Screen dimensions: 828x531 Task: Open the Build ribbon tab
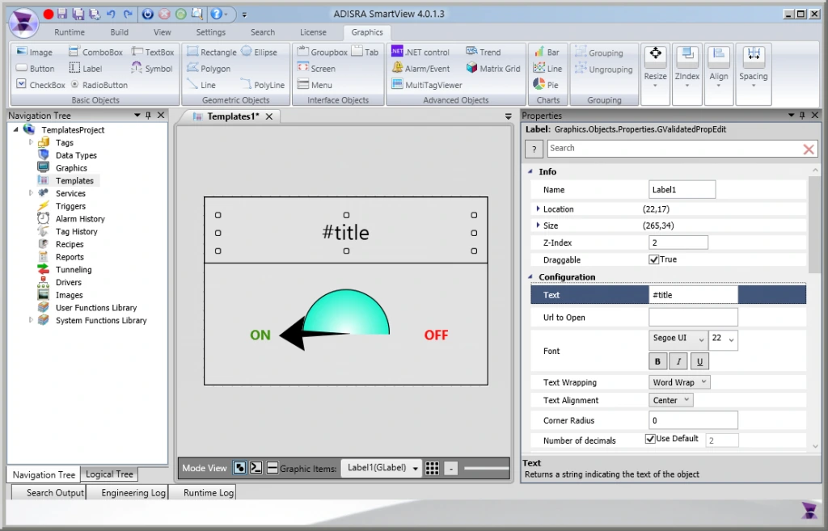(120, 32)
